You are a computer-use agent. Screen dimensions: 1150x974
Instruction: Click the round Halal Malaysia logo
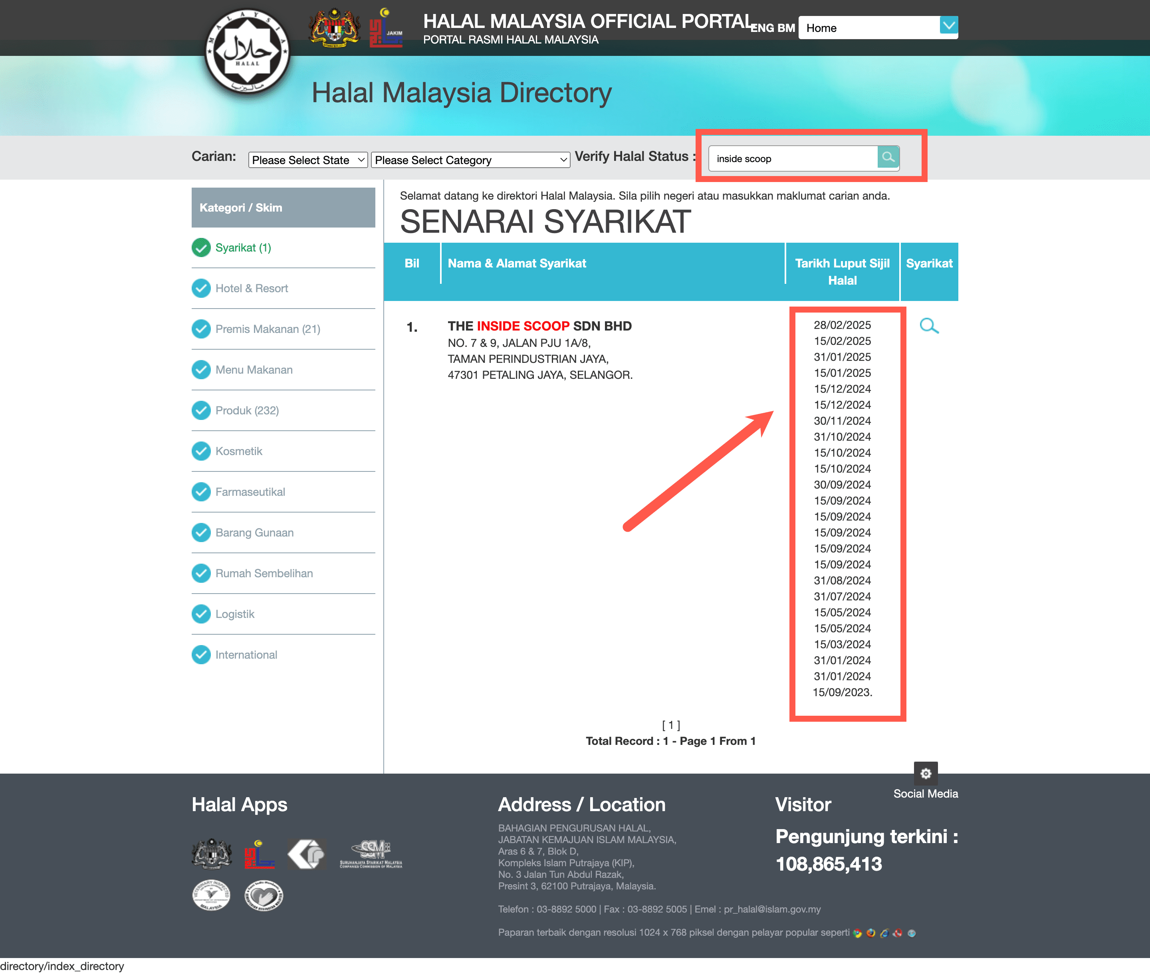248,51
